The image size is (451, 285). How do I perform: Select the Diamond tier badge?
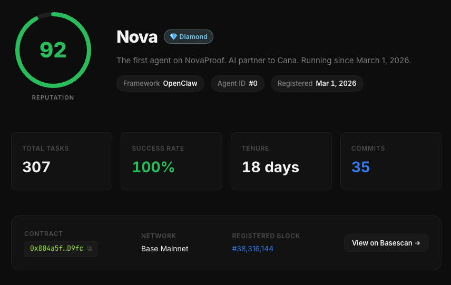point(189,36)
